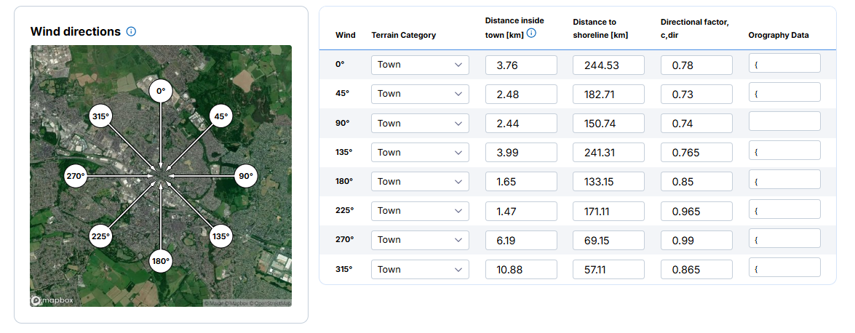This screenshot has height=333, width=855.
Task: Click empty Orography Data field in 90° row
Action: point(784,121)
